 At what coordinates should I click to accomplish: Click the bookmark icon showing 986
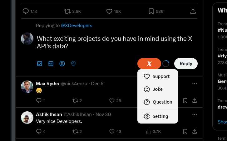(151, 11)
